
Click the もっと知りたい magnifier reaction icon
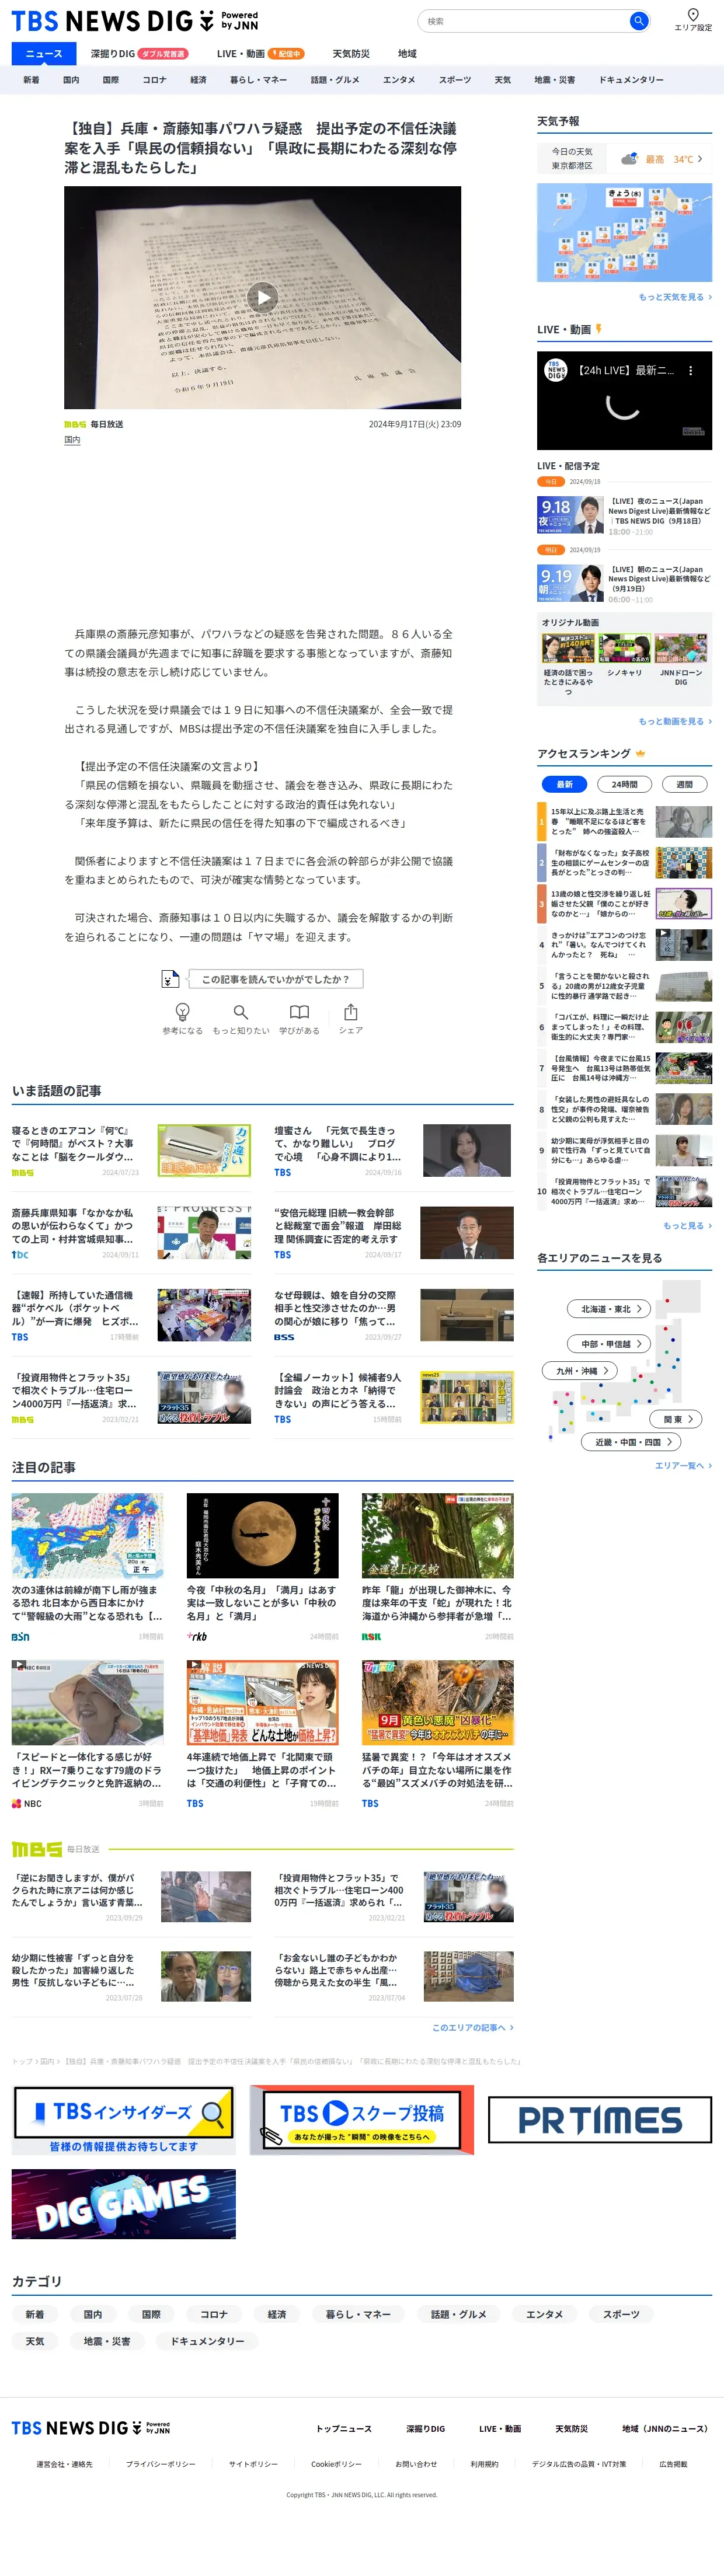pyautogui.click(x=240, y=1012)
